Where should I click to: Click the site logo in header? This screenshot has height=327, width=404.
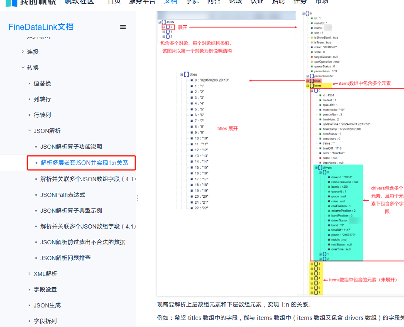click(x=31, y=2)
